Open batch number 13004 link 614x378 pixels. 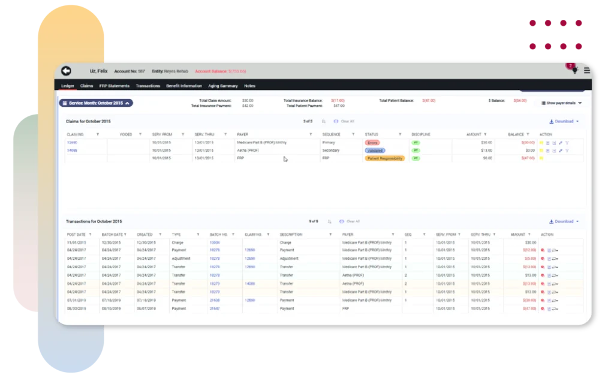(x=215, y=242)
